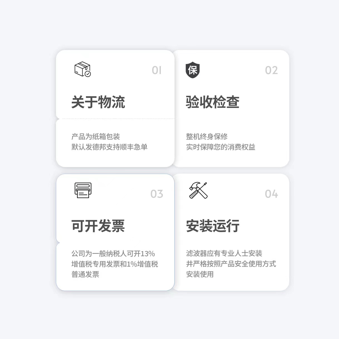Click the hammer and screwdriver icon
The image size is (339, 339).
click(198, 190)
